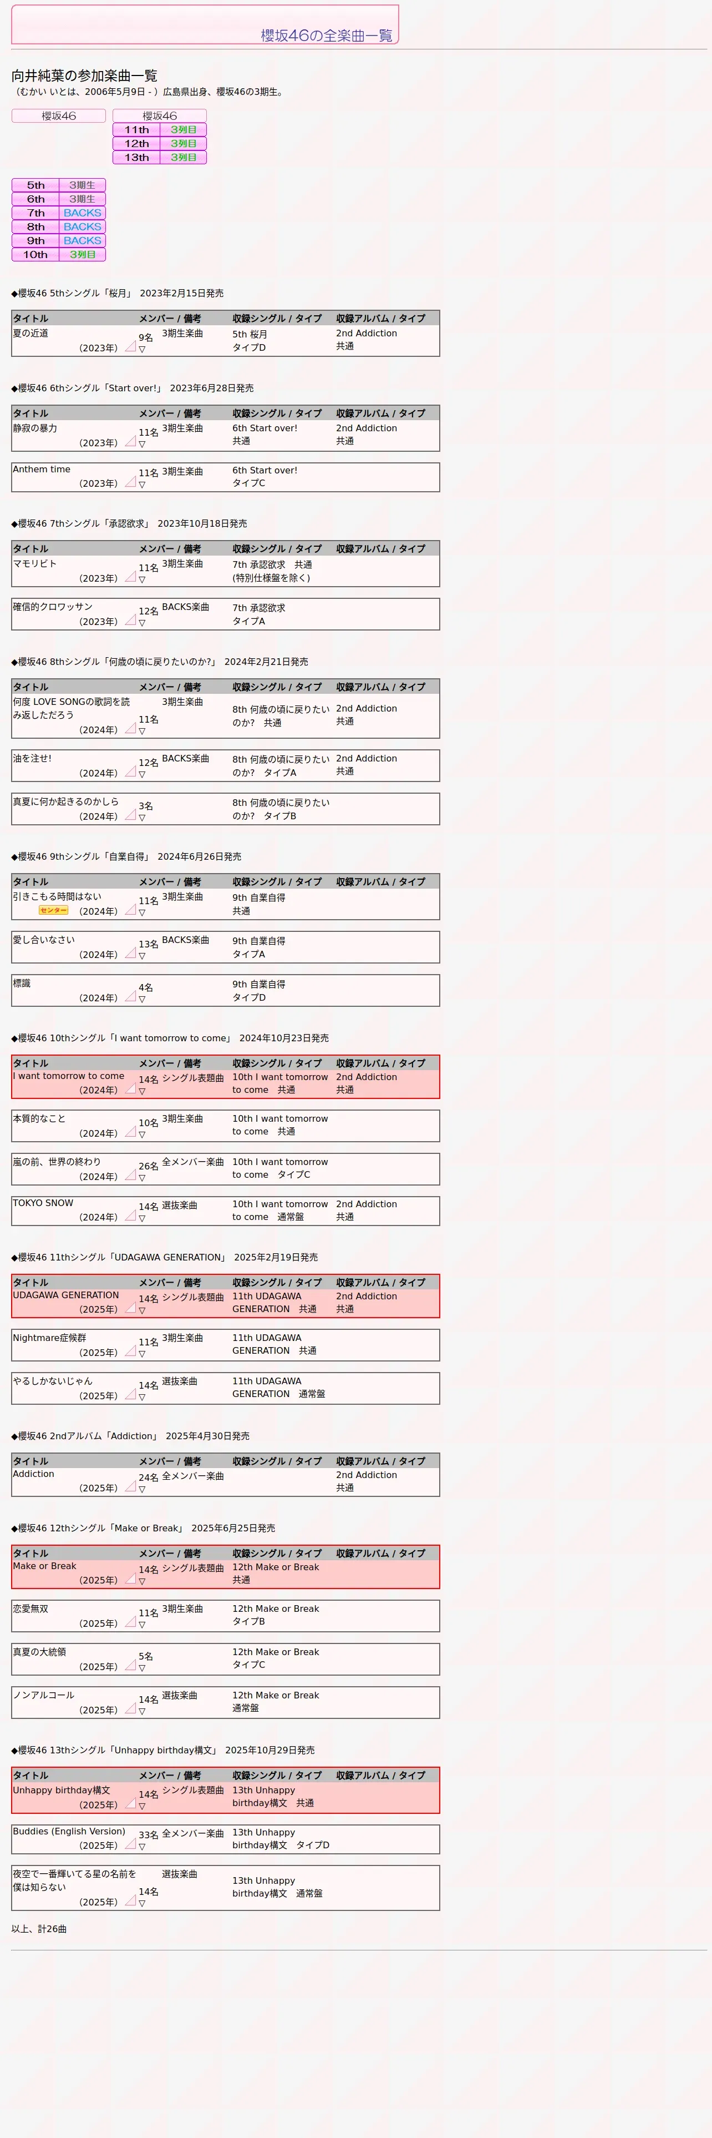Click the triangle icon in I want tomorrow to come title row
This screenshot has width=712, height=2138.
point(130,1089)
